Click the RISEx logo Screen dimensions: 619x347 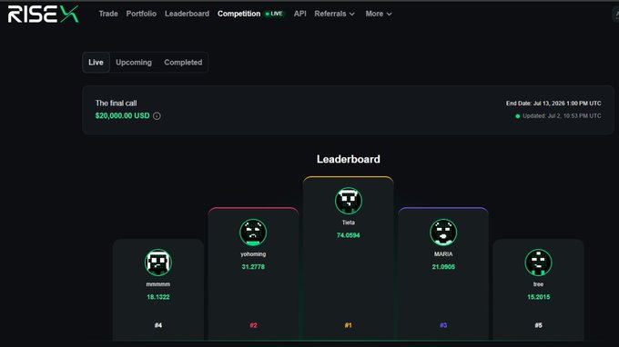coord(44,15)
